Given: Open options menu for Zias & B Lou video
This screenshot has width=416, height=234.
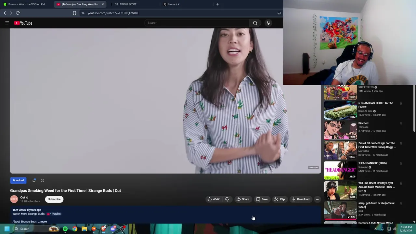Looking at the screenshot, I should (x=401, y=144).
